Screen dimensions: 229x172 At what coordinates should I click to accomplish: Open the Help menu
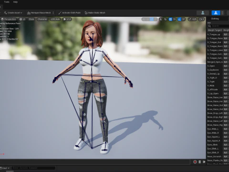(x=15, y=2)
